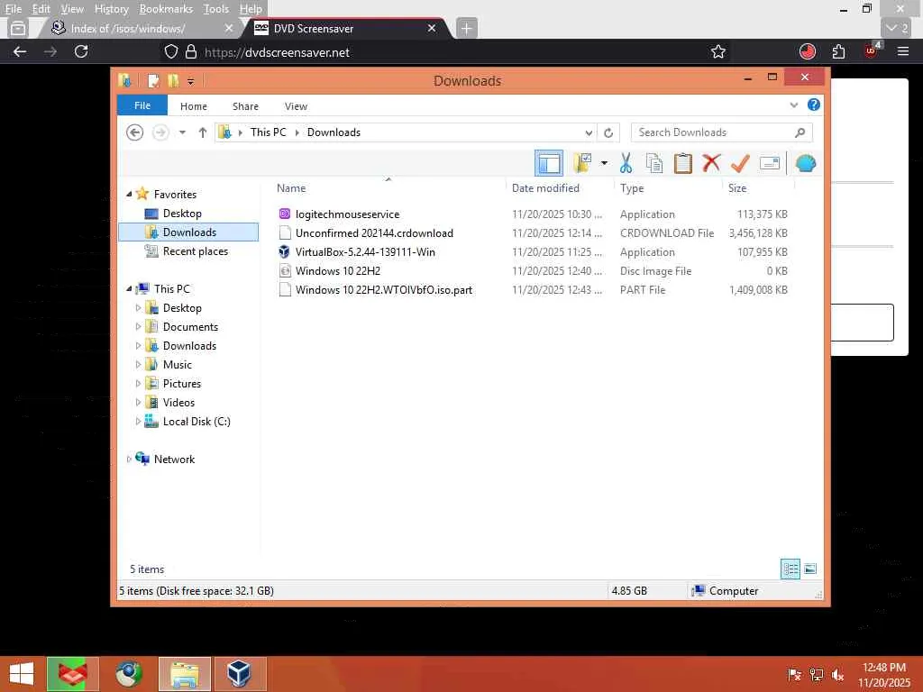Open address bar history dropdown

pyautogui.click(x=589, y=132)
